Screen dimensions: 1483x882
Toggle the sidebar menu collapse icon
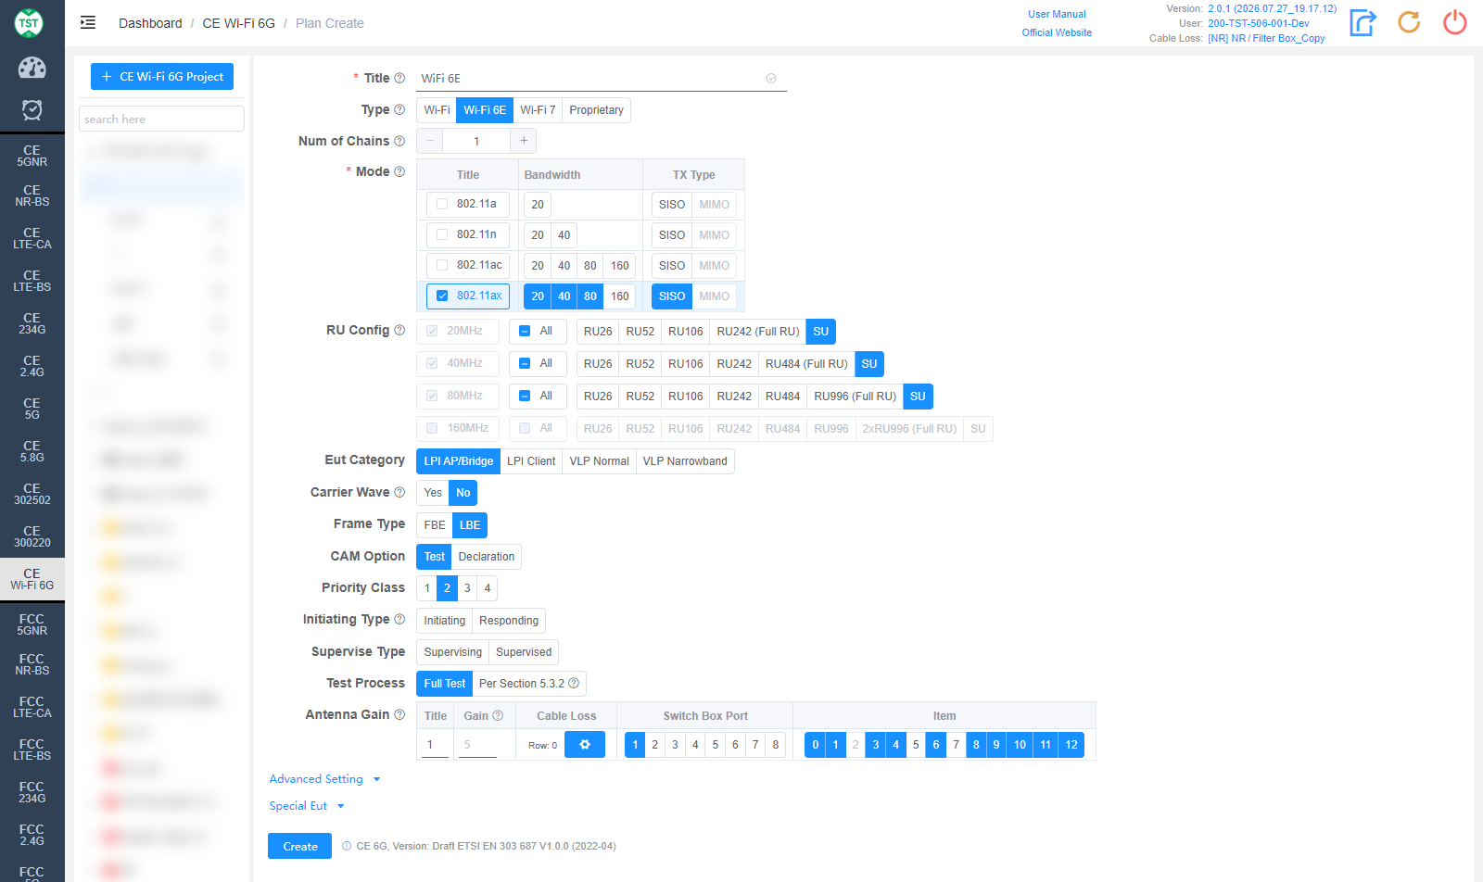coord(88,22)
